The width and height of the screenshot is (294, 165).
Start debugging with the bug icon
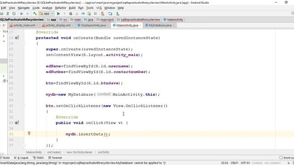click(x=71, y=14)
